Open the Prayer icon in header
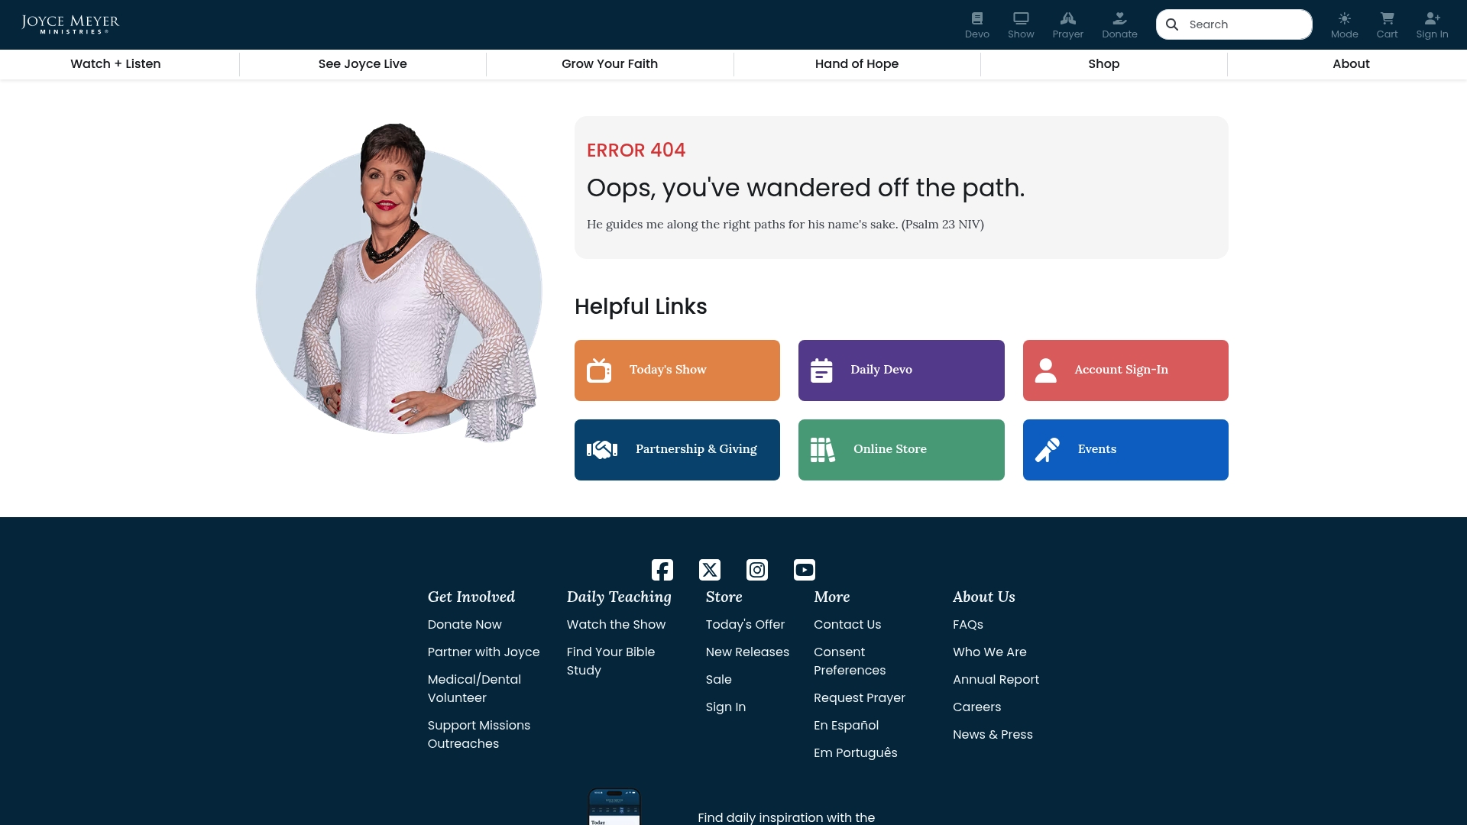 [x=1067, y=25]
